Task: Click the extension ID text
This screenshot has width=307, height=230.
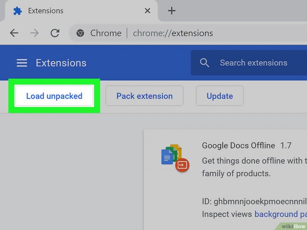Action: [254, 201]
